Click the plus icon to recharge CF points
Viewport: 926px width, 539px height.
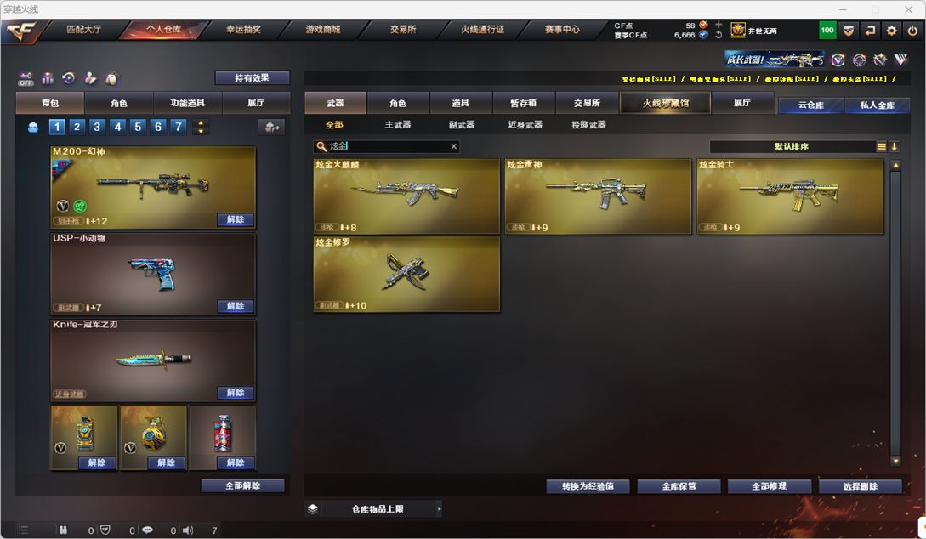[719, 25]
